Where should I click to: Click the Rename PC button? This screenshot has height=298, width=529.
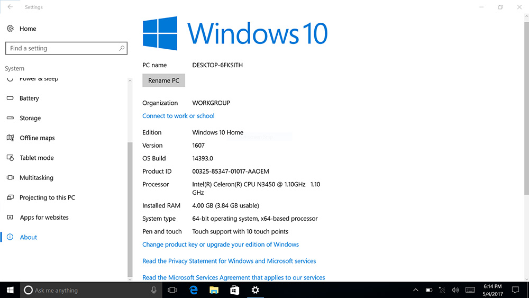(x=163, y=80)
